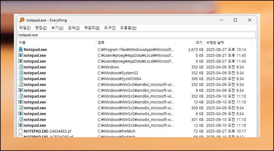Click the C:\Windows\System32 path cell
274x151 pixels.
tap(118, 73)
